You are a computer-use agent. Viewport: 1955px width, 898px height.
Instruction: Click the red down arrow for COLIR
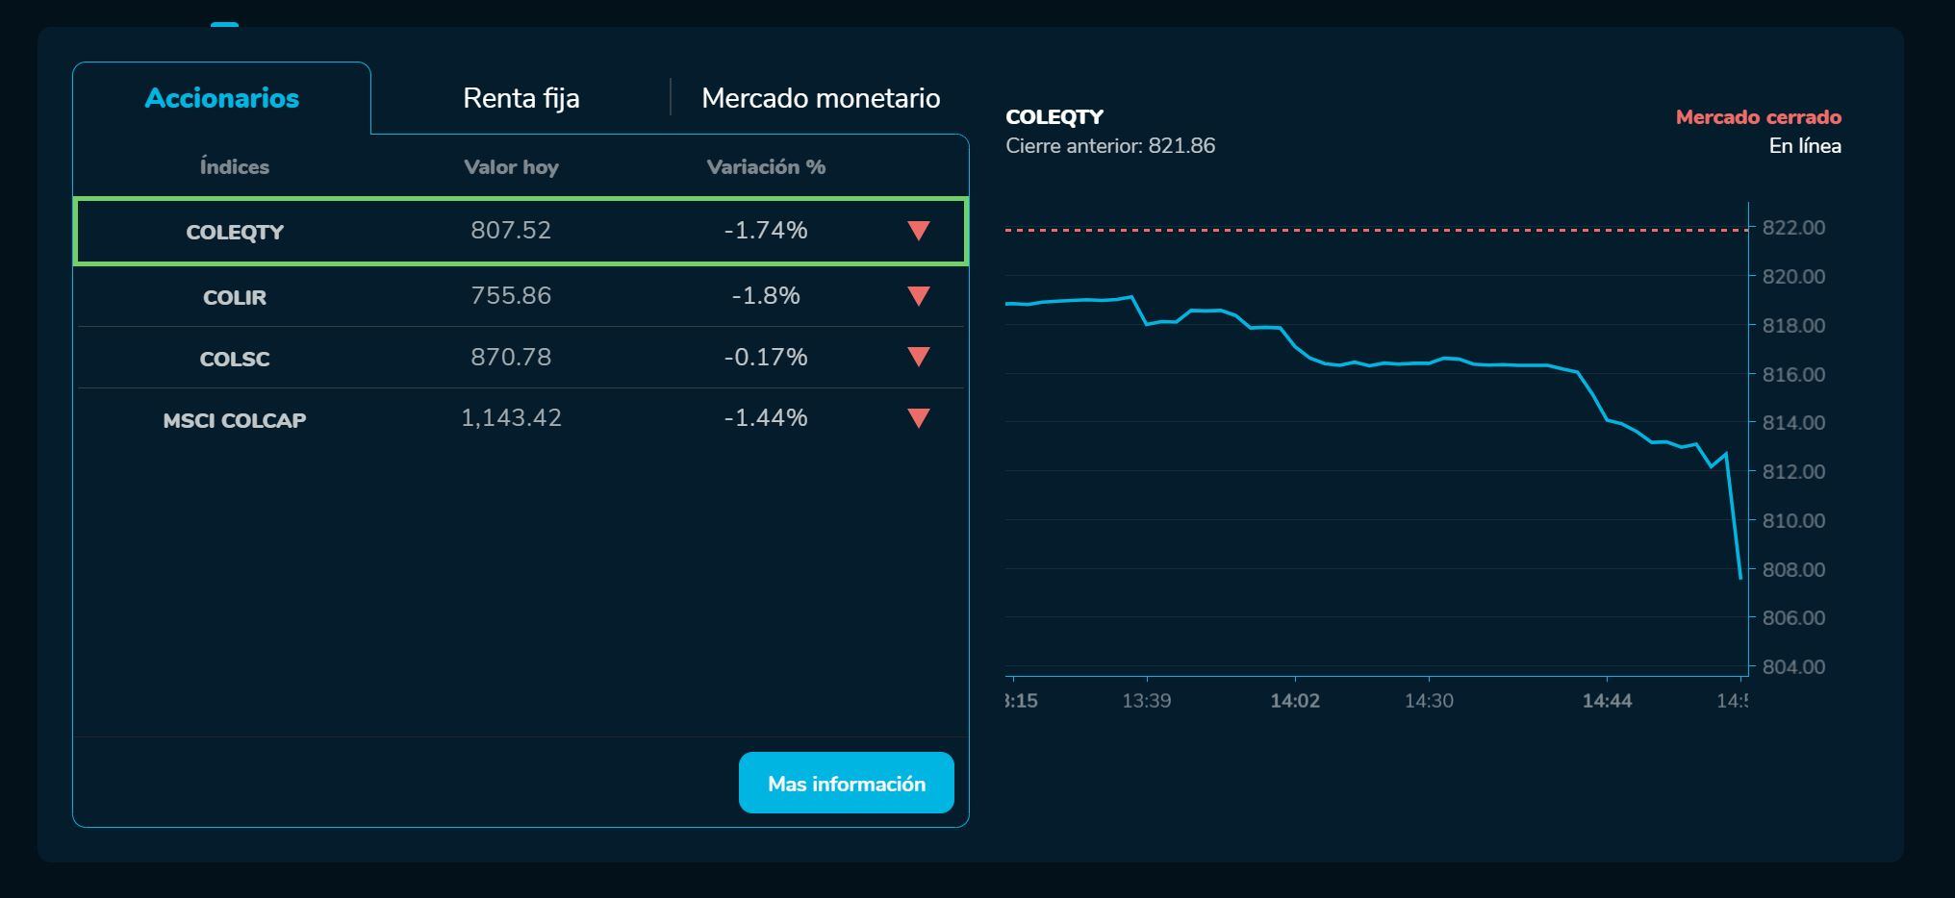919,296
